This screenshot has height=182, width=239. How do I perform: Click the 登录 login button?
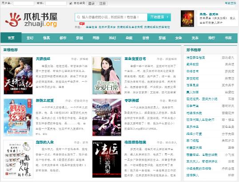(x=92, y=4)
